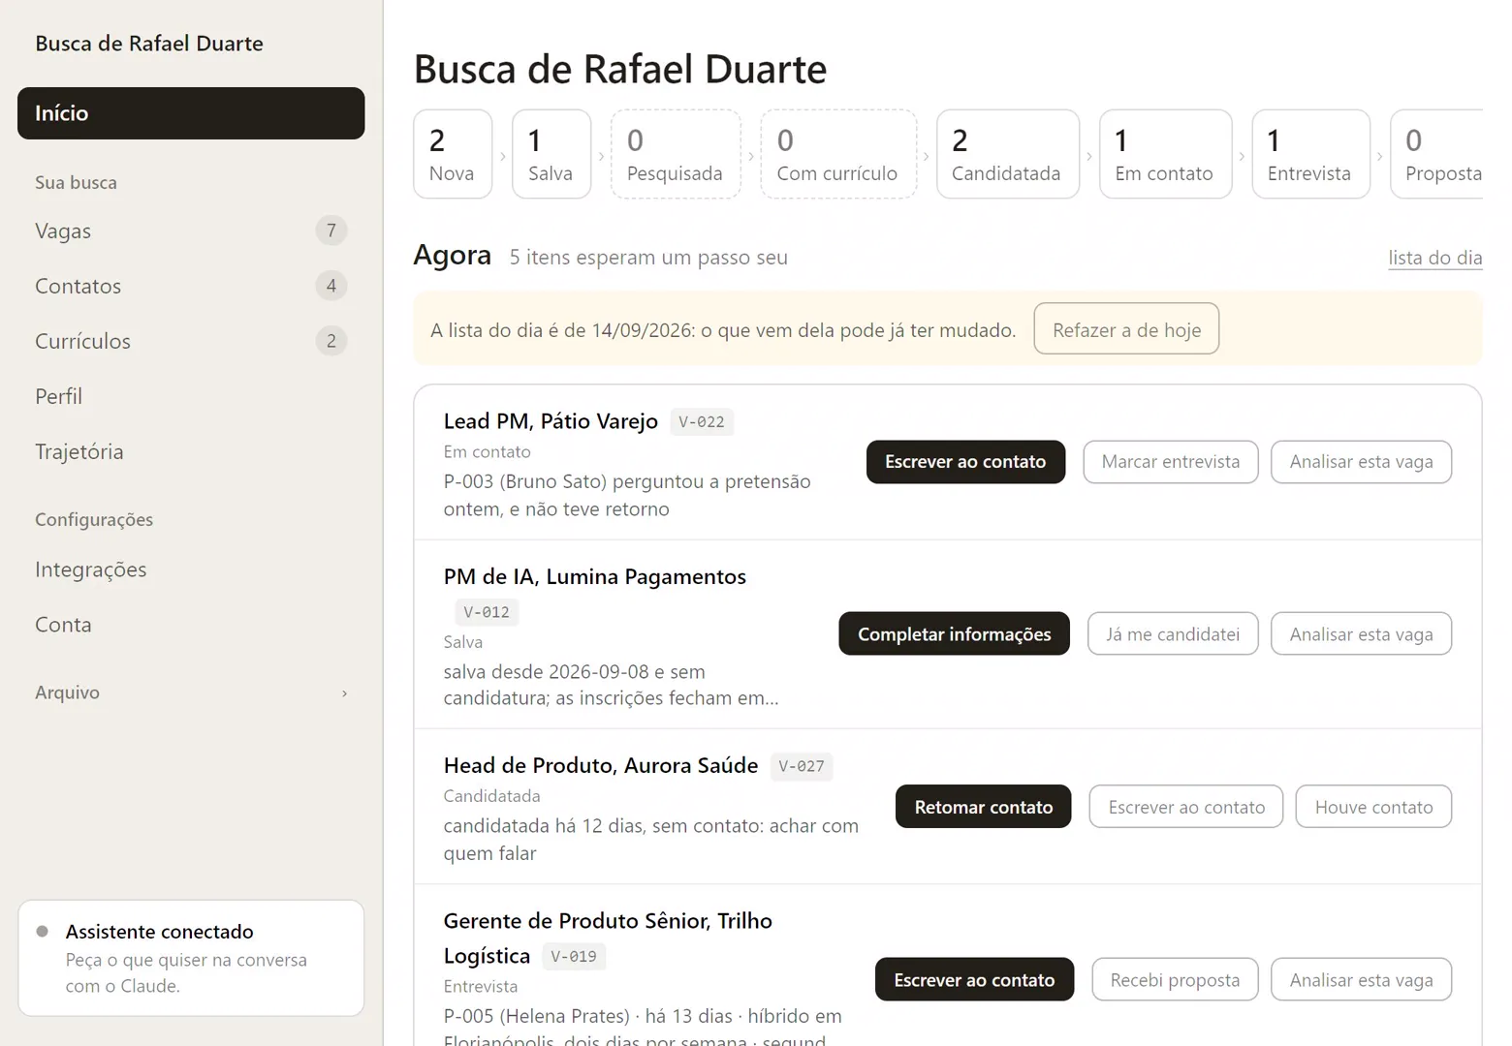Screen dimensions: 1512x1046
Task: Click the 5 itens esperam text
Action: coord(648,258)
